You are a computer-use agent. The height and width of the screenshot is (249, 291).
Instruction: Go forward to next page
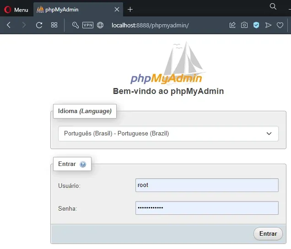pyautogui.click(x=24, y=25)
